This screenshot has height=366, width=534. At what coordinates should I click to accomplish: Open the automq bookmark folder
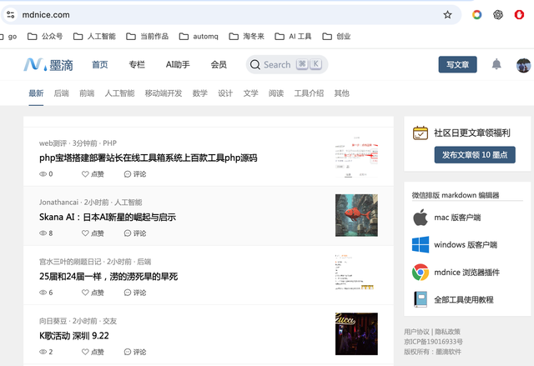pos(199,37)
